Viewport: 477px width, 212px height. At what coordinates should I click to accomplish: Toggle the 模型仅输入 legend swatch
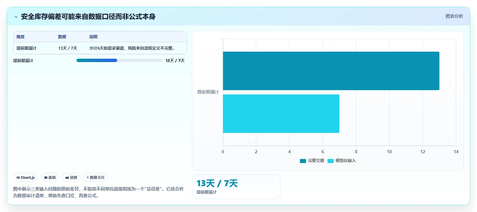pyautogui.click(x=331, y=161)
